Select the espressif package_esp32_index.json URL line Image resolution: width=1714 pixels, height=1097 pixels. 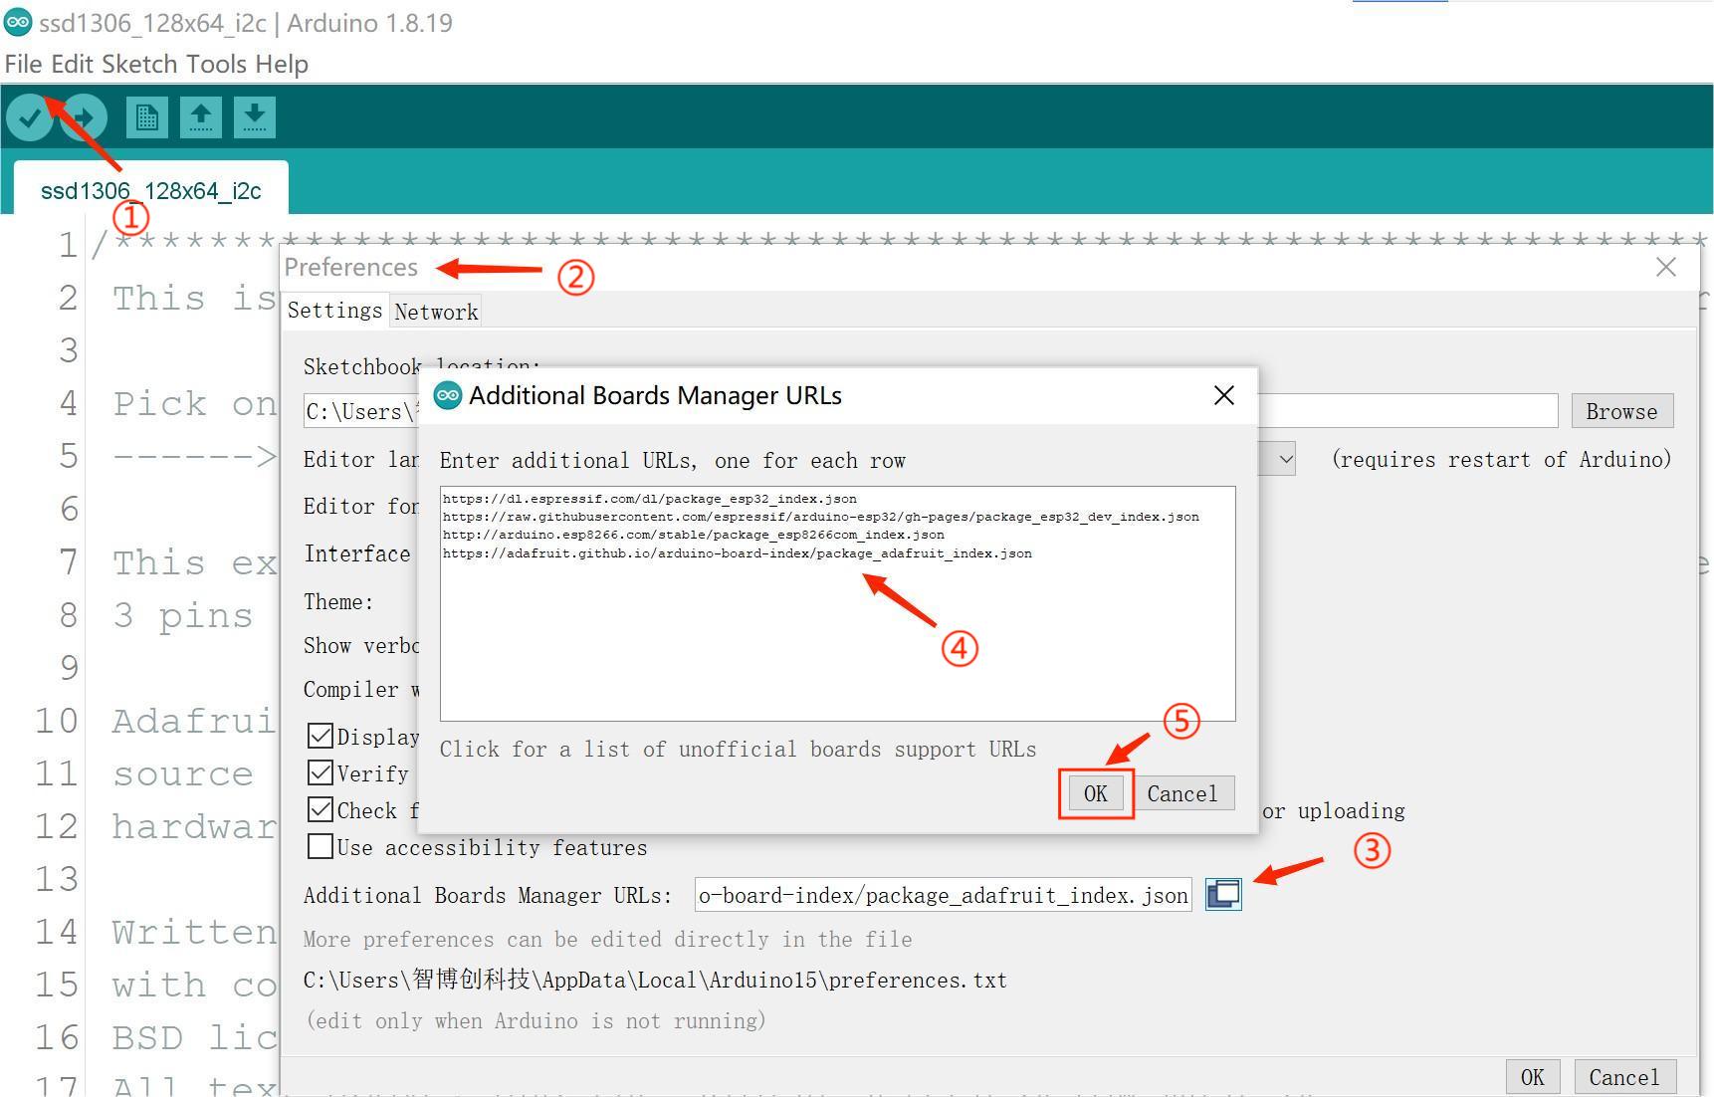coord(650,499)
